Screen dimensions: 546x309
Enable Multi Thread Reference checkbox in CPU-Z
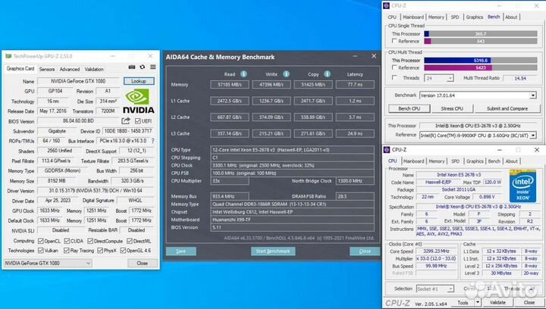pos(394,67)
